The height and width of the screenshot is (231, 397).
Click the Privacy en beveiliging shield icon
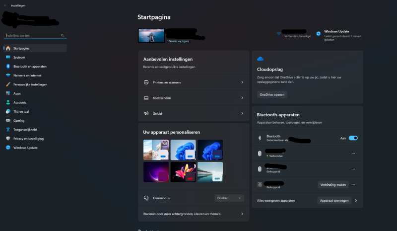pyautogui.click(x=8, y=139)
